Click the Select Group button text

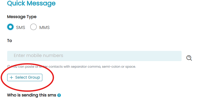28,77
